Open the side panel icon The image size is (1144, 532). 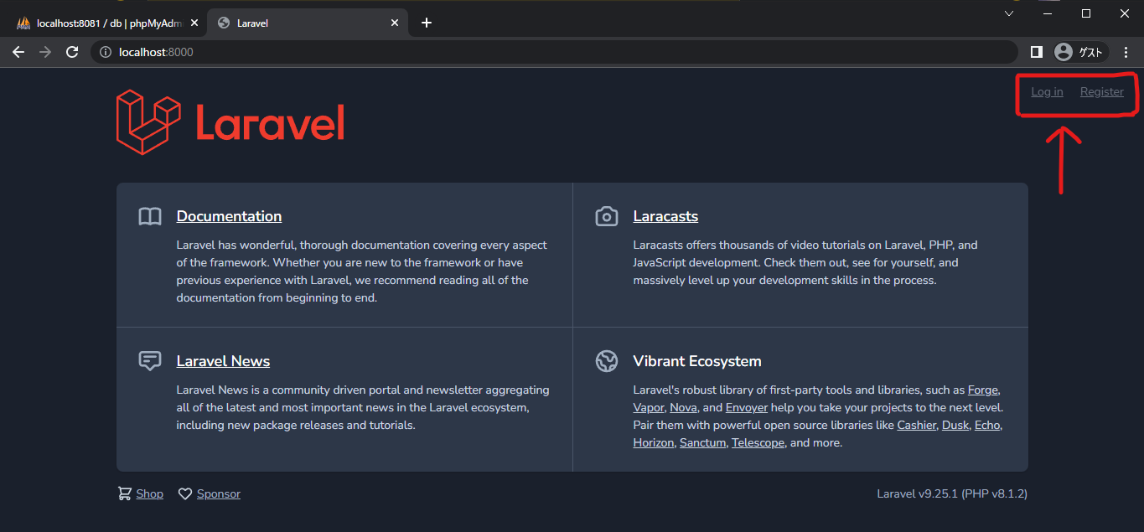(x=1036, y=52)
